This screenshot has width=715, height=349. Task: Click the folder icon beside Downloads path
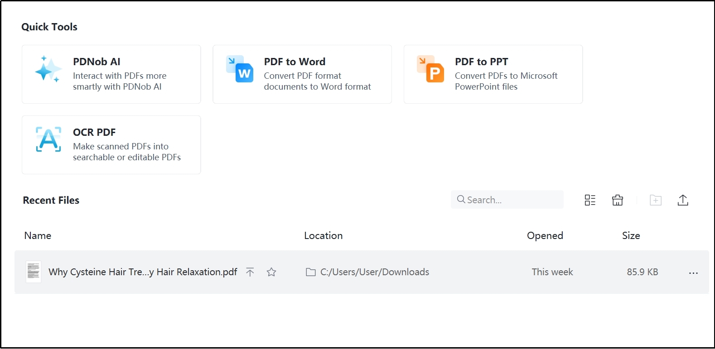pyautogui.click(x=311, y=272)
